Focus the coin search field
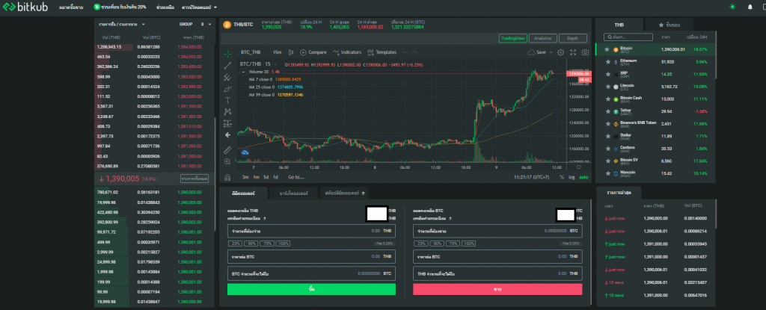Viewport: 766px width, 310px height. click(628, 37)
